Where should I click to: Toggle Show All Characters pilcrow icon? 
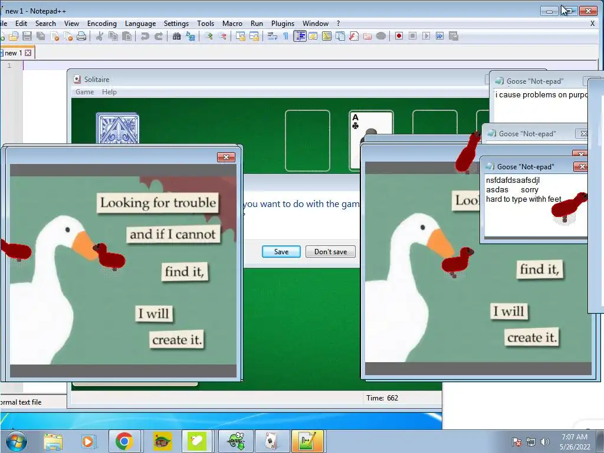point(286,36)
